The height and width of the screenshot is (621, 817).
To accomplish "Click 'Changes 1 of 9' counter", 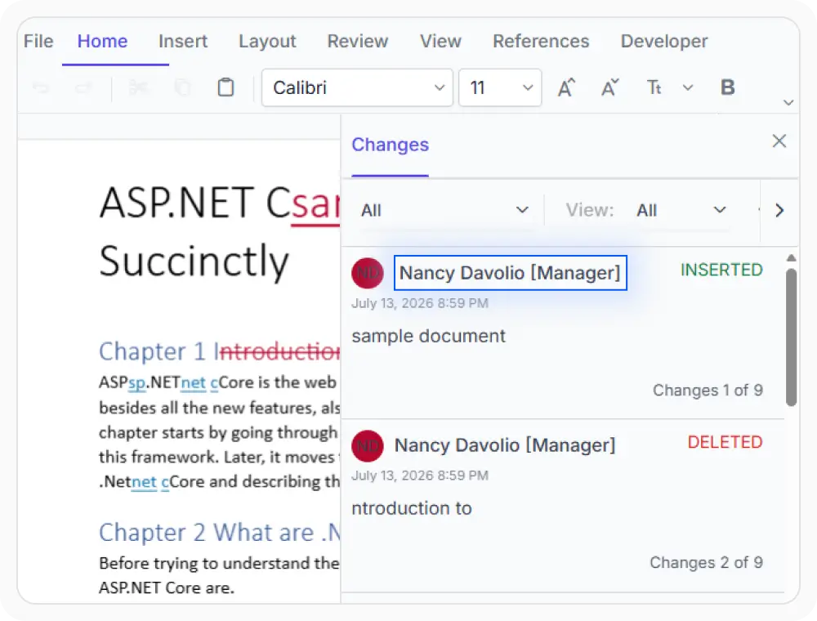I will coord(708,391).
